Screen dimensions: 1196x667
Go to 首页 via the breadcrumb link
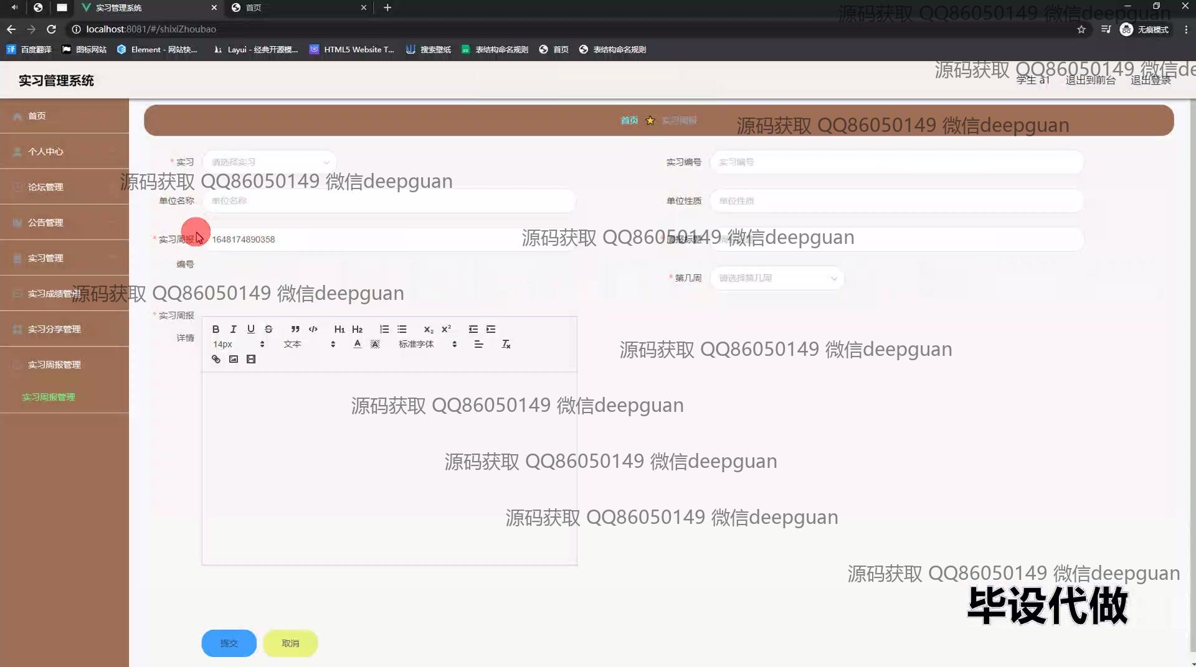click(629, 120)
